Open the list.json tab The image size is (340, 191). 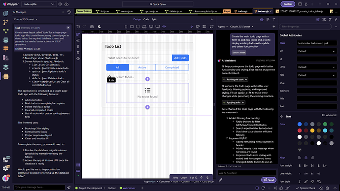[x=102, y=11]
